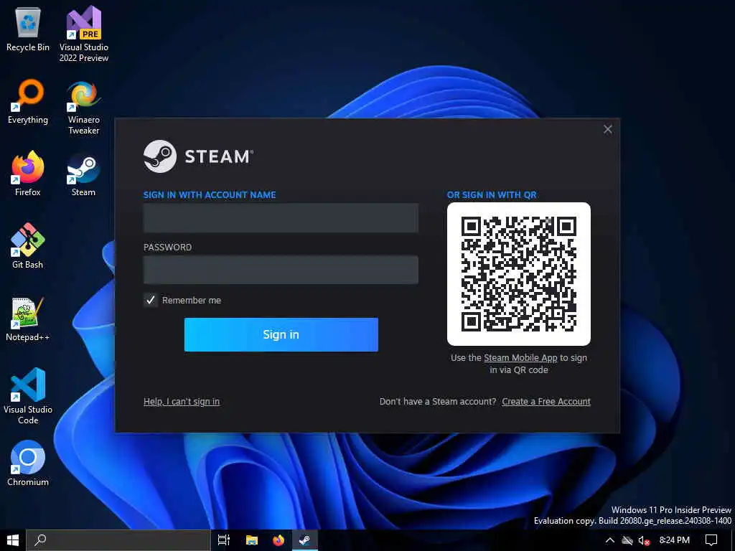The image size is (735, 551).
Task: Open the clock showing 8:24 PM
Action: coord(674,540)
